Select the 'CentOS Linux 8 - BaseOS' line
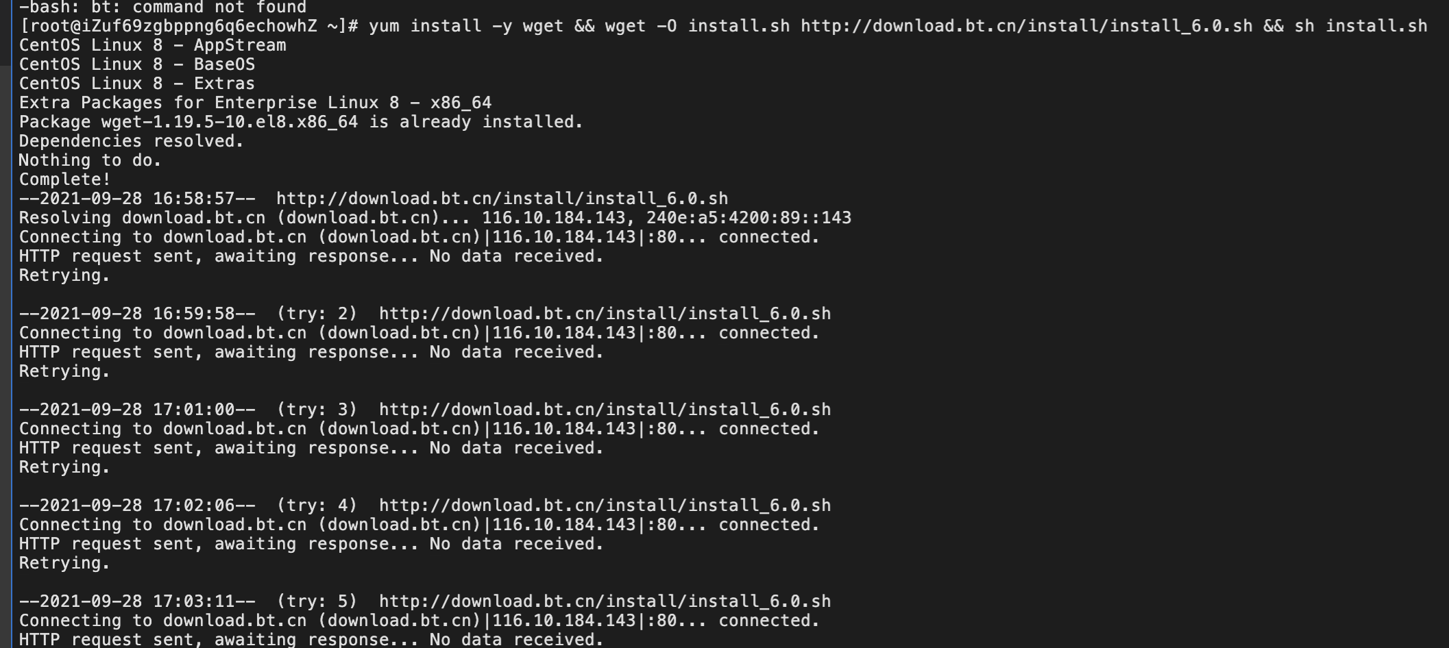1449x648 pixels. click(x=137, y=64)
